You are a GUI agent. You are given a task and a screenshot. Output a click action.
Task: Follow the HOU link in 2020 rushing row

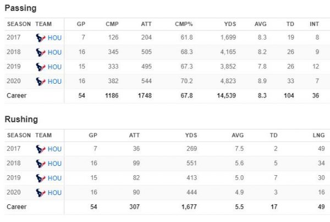(x=55, y=192)
